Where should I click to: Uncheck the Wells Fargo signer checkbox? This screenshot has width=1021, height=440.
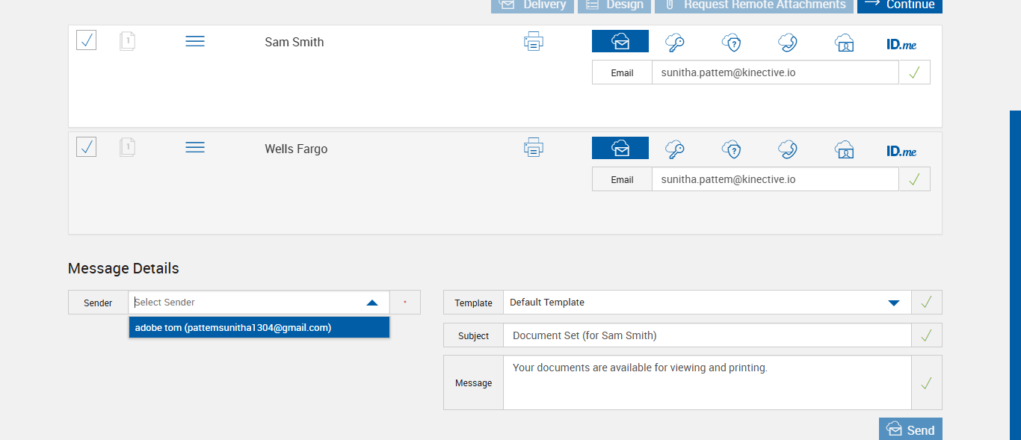point(87,147)
